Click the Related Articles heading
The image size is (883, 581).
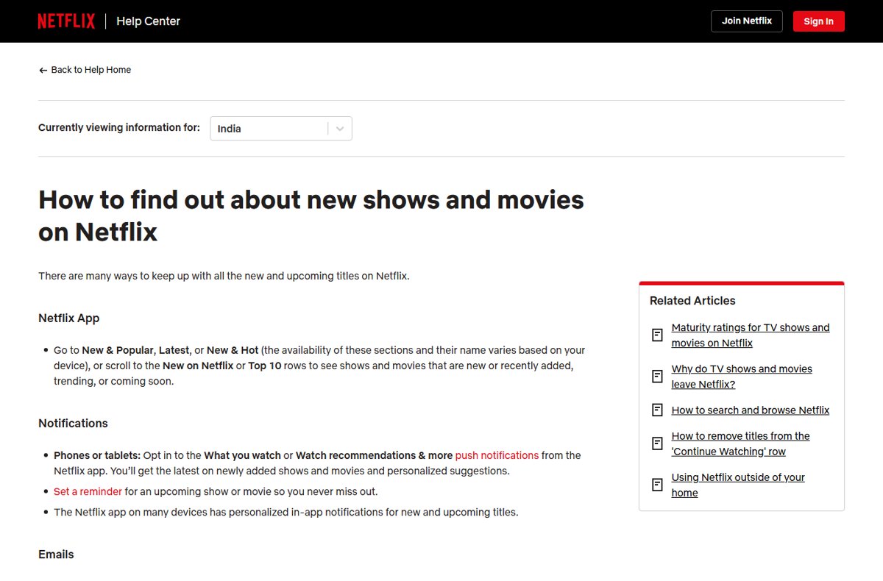tap(692, 301)
